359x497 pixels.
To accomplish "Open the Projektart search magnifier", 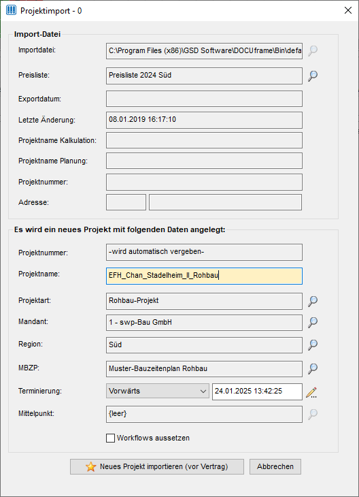I will 313,301.
